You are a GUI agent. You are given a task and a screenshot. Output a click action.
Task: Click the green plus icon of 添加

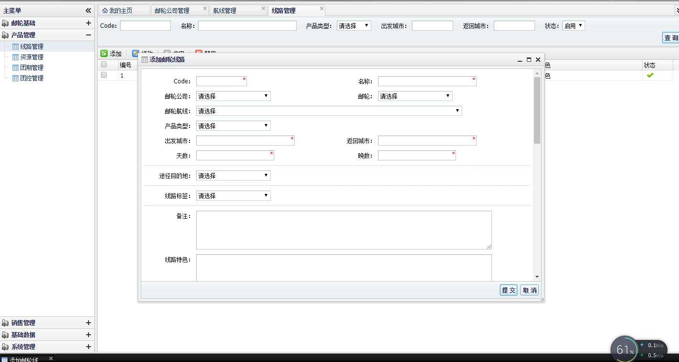104,53
